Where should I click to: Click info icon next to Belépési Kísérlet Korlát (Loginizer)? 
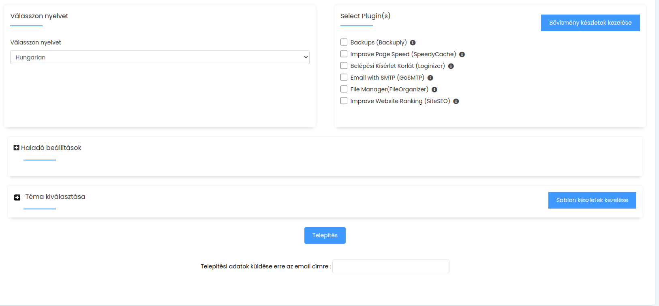451,66
